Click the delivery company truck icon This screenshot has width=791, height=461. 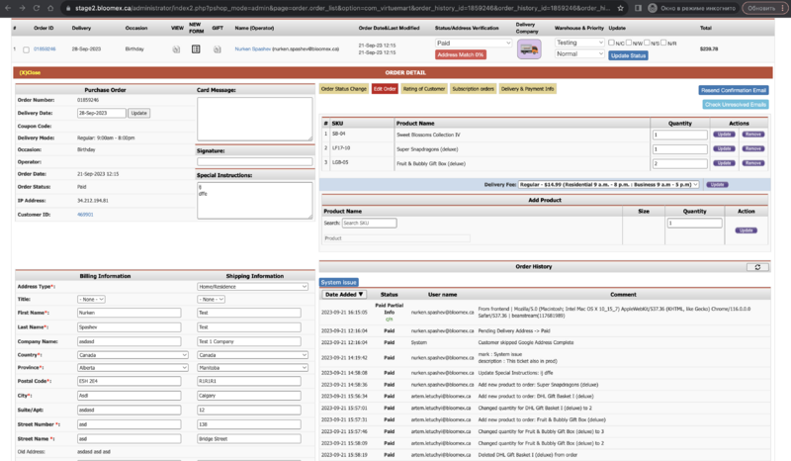point(529,49)
